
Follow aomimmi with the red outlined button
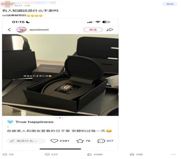tap(93, 30)
